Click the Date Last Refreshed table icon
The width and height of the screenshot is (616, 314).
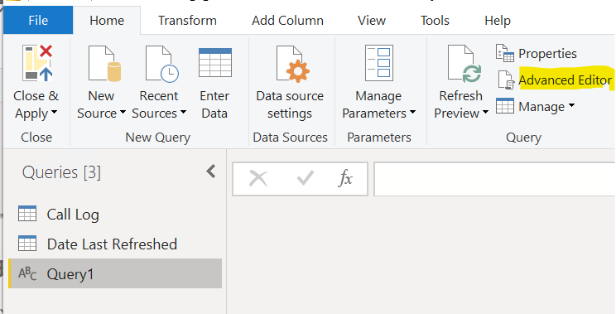coord(27,244)
